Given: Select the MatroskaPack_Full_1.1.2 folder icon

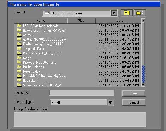Looking at the screenshot, I should (19, 53).
